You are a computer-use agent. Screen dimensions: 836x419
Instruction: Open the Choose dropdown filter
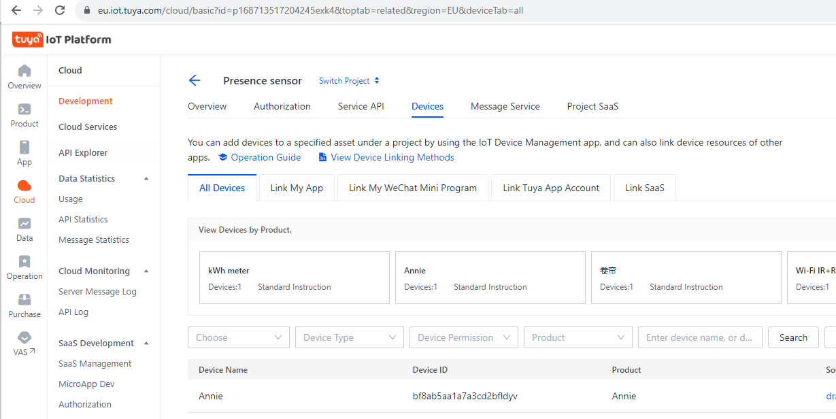[x=239, y=337]
